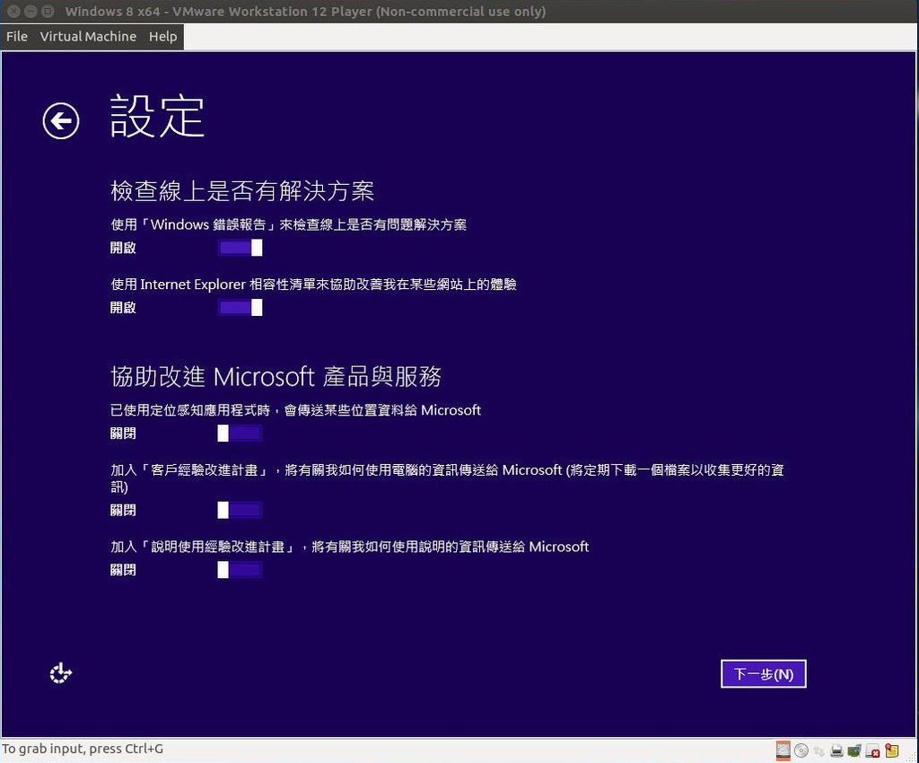Click the device icon with red X
Image resolution: width=919 pixels, height=763 pixels.
click(x=872, y=750)
